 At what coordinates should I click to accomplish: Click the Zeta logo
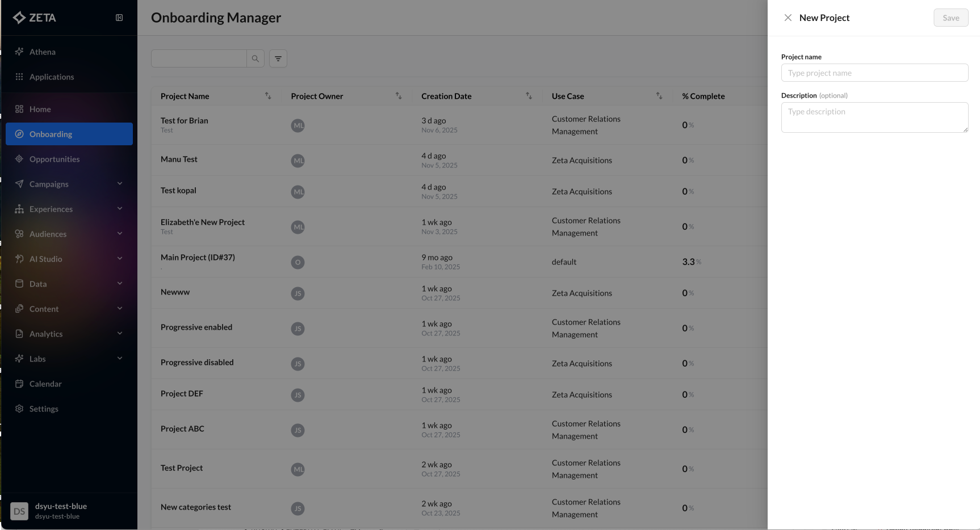[x=35, y=18]
